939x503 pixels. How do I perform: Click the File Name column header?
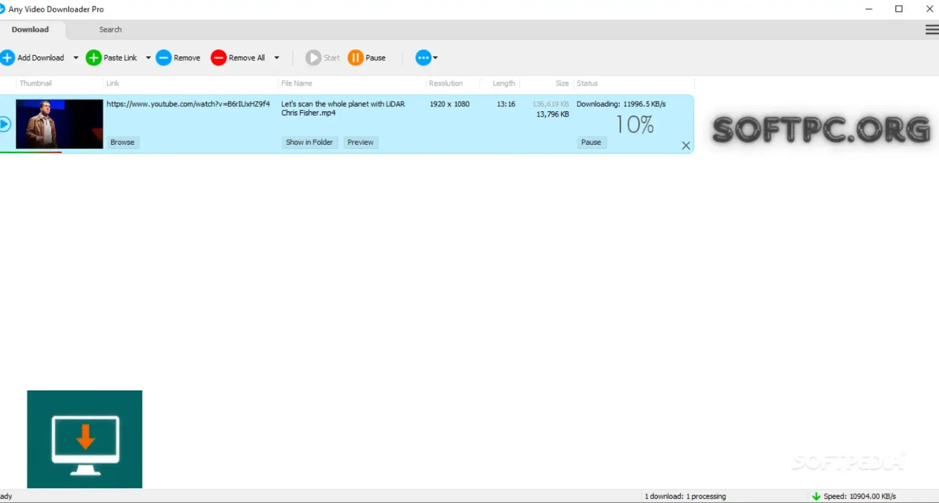[296, 83]
